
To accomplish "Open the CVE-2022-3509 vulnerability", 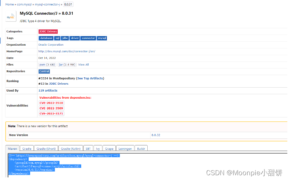I will [x=51, y=108].
